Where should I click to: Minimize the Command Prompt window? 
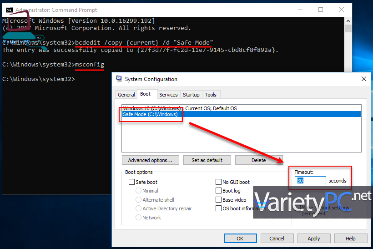(x=300, y=10)
